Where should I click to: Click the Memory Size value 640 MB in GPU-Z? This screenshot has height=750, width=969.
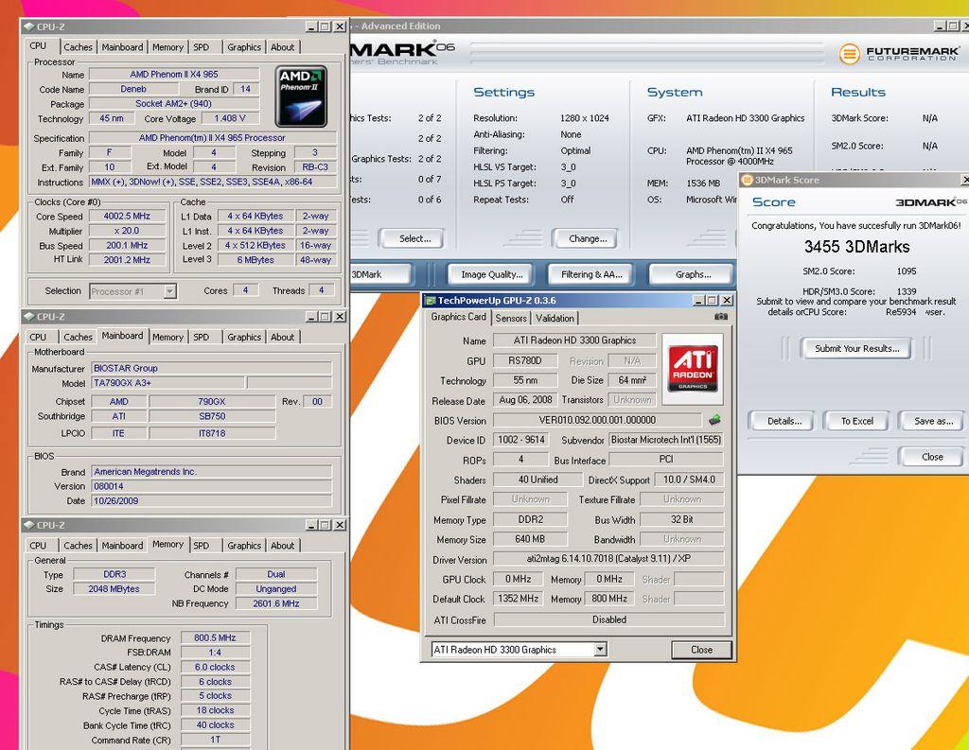[x=530, y=539]
